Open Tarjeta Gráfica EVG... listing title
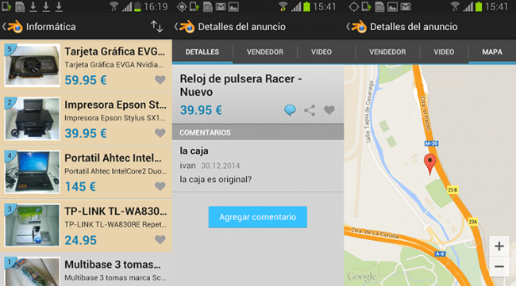 pos(115,51)
